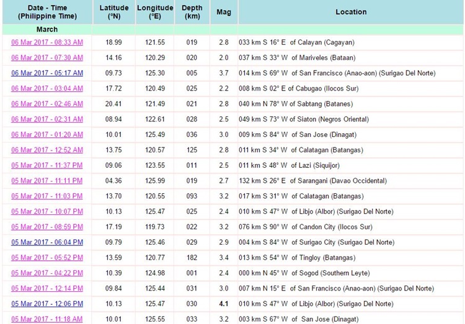465x324 pixels.
Task: Open the 05 Mar 2017 - 06:04 PM event link
Action: (x=47, y=242)
